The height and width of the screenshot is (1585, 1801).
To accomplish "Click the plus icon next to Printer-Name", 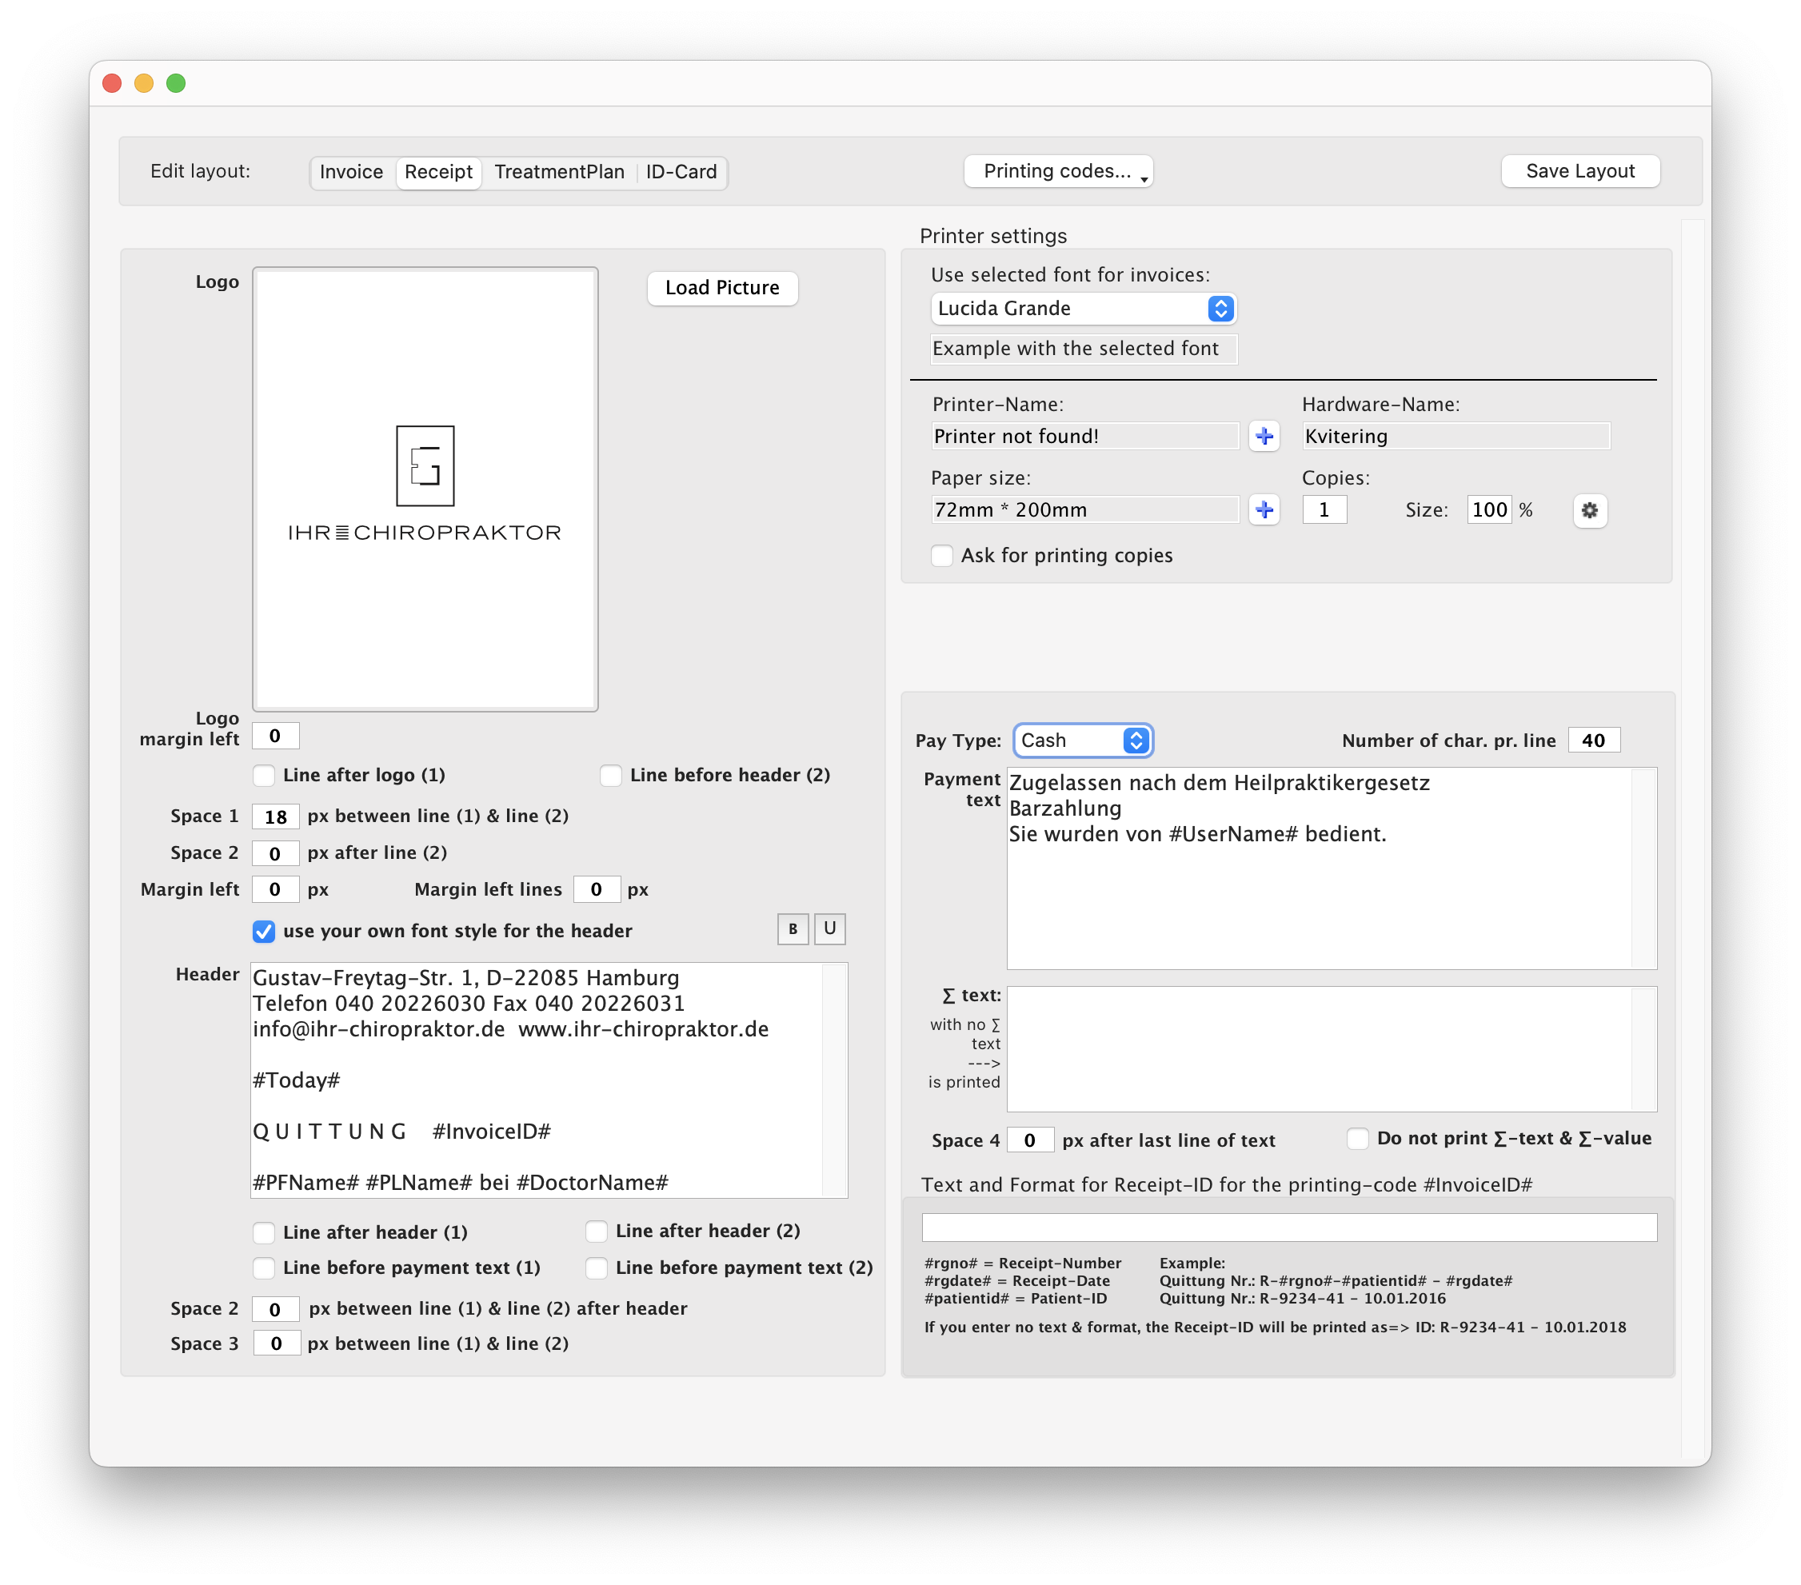I will click(x=1264, y=436).
